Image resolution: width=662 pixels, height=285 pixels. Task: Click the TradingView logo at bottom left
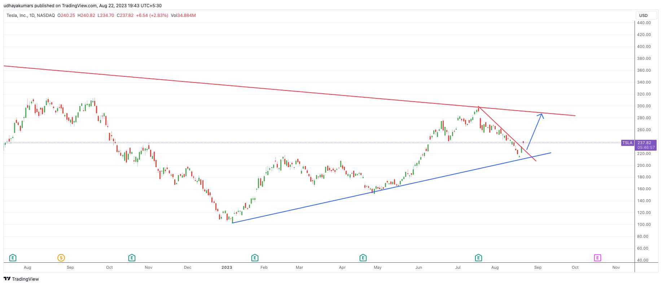click(x=21, y=279)
